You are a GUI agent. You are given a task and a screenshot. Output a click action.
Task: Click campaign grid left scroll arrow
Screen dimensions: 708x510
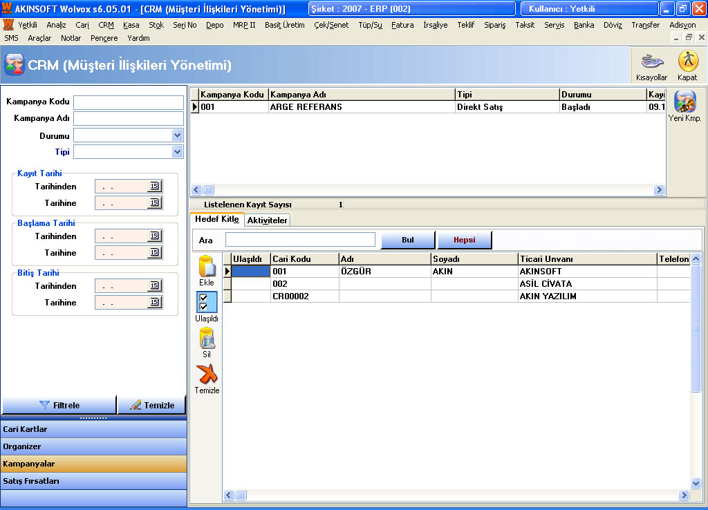[x=196, y=189]
